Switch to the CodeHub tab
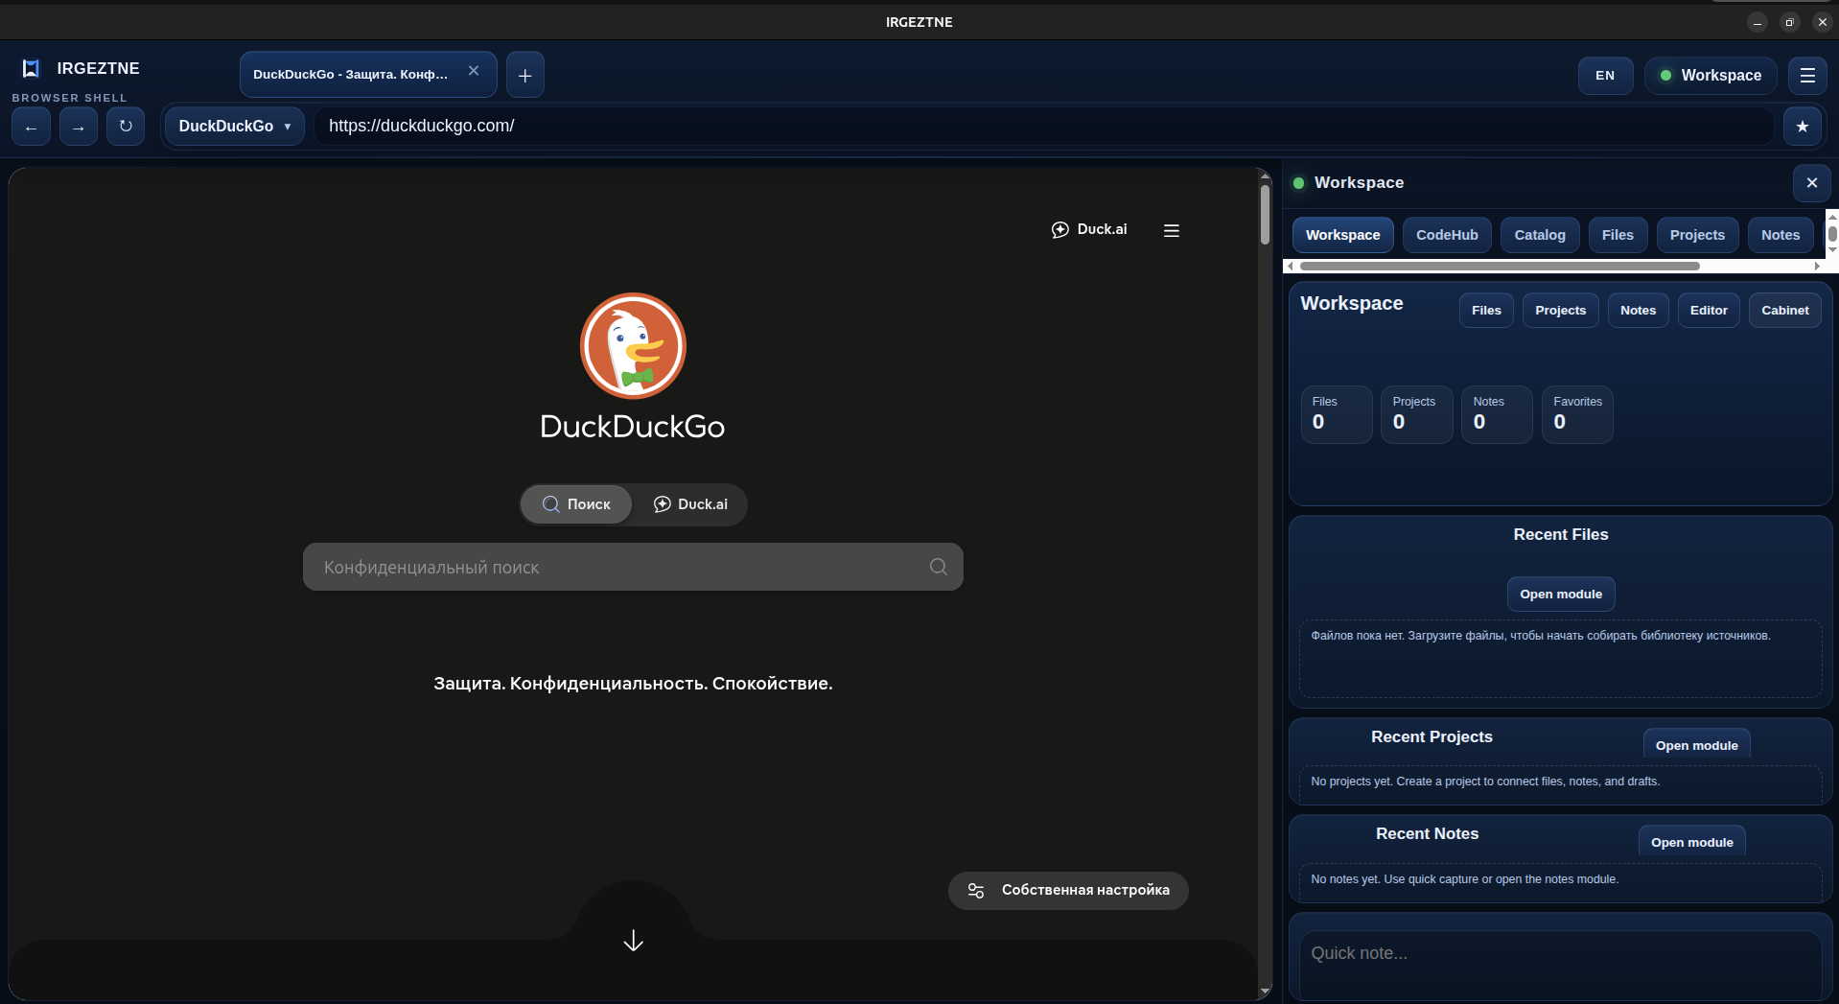This screenshot has height=1004, width=1839. (1447, 235)
